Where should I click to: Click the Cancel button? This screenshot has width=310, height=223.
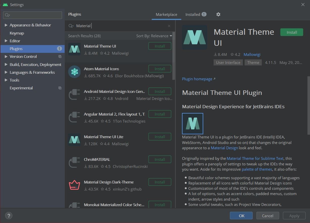[268, 216]
